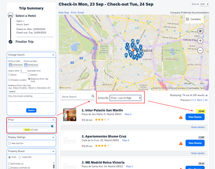Click the Select a Hotel step
The image size is (215, 169).
pos(26,16)
